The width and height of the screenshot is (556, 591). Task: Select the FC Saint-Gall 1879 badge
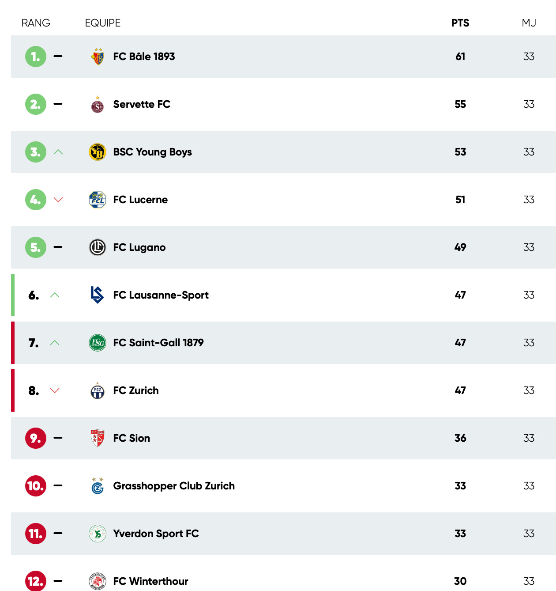coord(98,343)
